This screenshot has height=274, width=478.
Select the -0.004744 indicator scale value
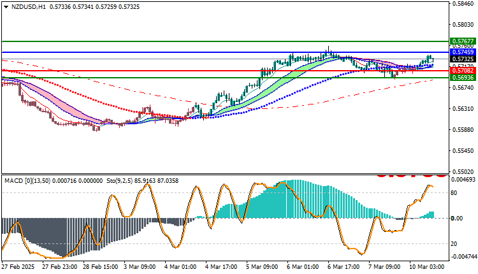point(463,256)
